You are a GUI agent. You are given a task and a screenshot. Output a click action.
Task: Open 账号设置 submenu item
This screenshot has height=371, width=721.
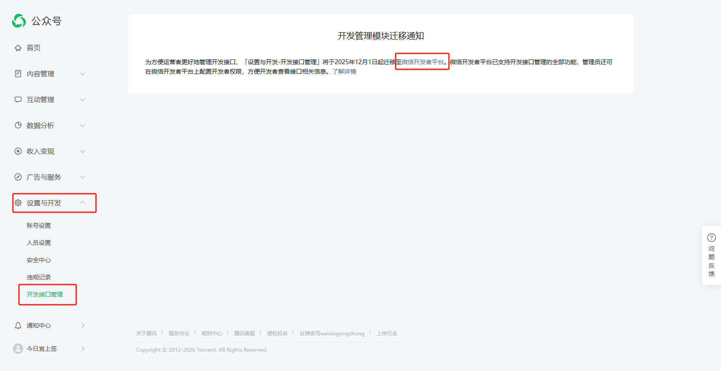(x=39, y=226)
